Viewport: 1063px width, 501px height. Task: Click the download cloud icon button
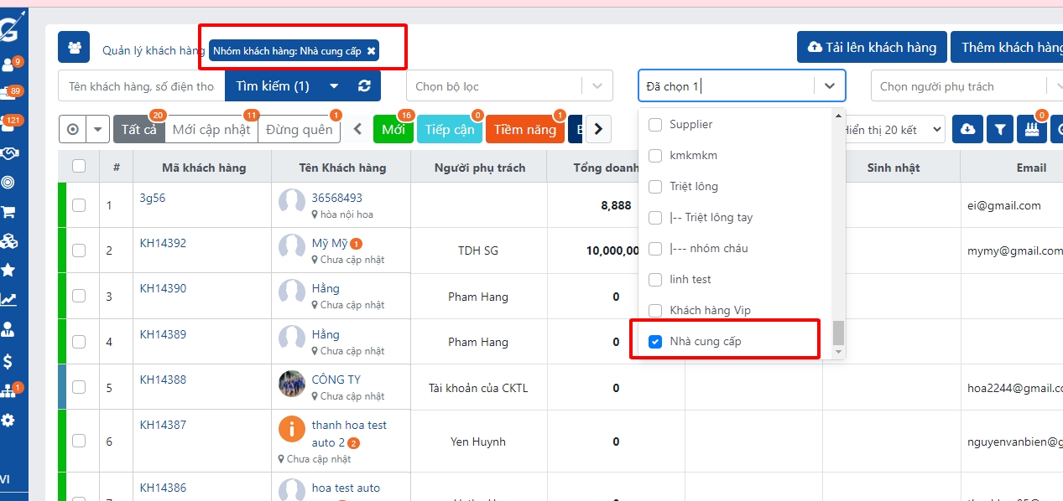coord(967,130)
